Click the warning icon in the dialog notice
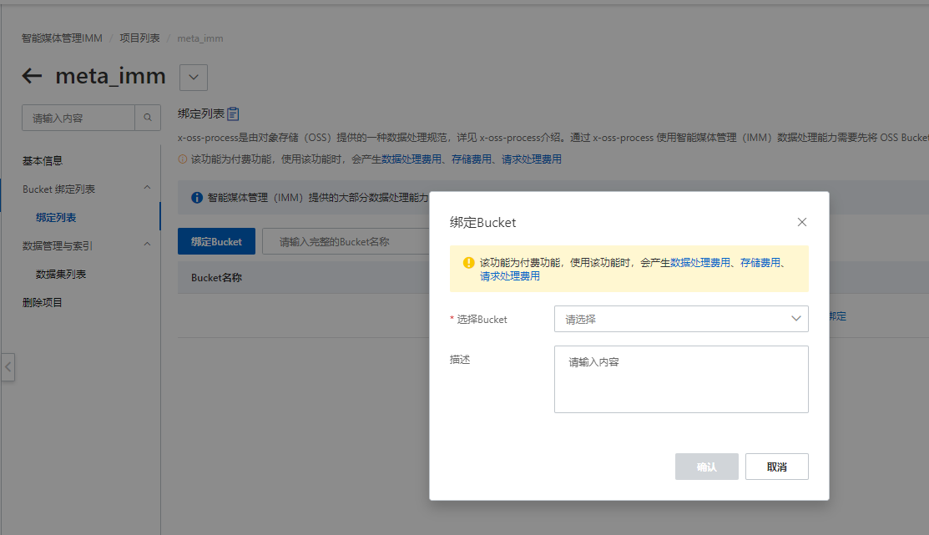929x535 pixels. 468,262
